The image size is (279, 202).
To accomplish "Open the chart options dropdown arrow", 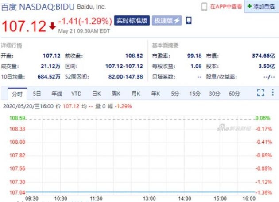I will tap(272, 93).
